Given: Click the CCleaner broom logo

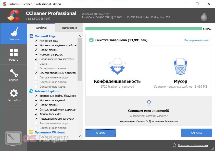Looking at the screenshot, I should 14,16.
